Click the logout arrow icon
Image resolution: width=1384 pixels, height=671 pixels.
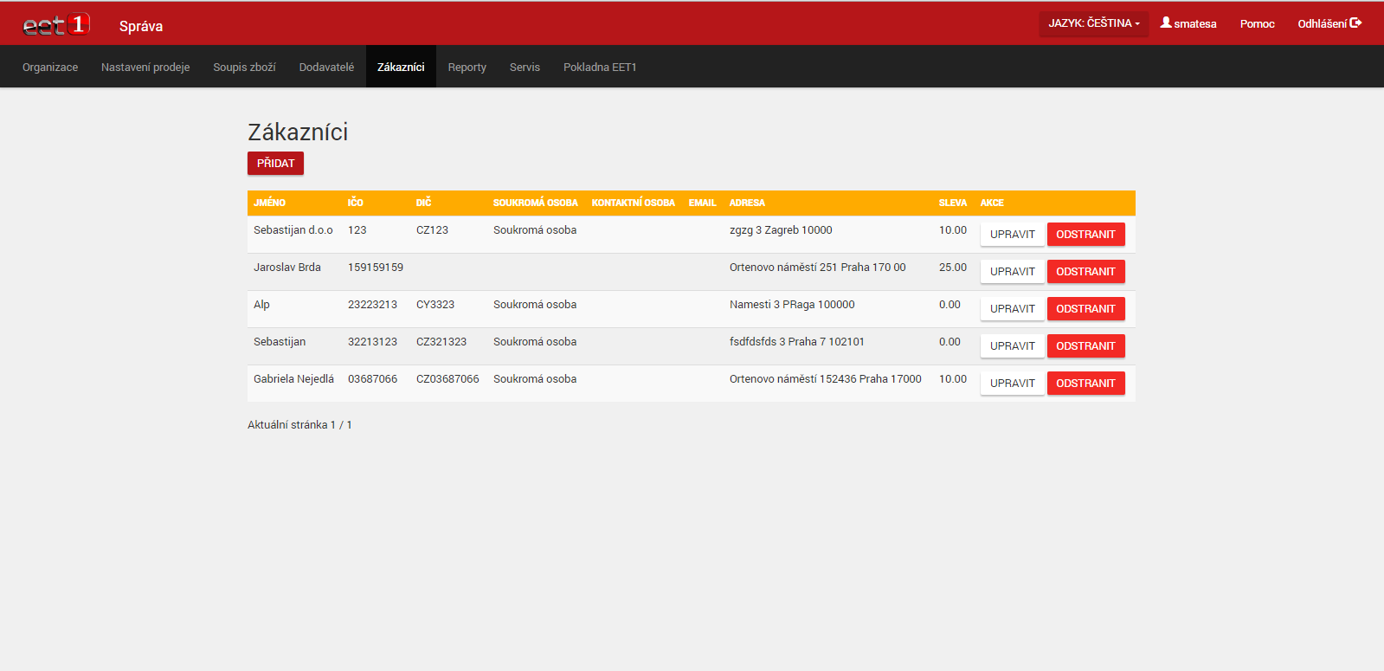point(1355,23)
